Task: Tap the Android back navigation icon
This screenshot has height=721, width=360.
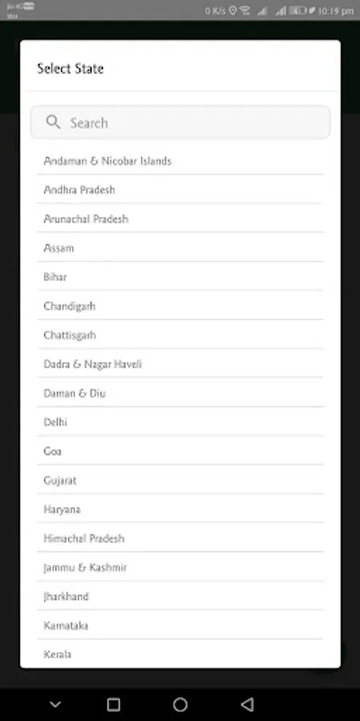Action: tap(247, 704)
